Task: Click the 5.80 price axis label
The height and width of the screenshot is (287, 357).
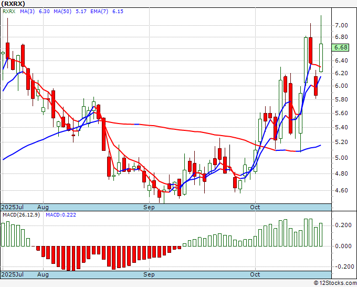Action: tap(341, 99)
